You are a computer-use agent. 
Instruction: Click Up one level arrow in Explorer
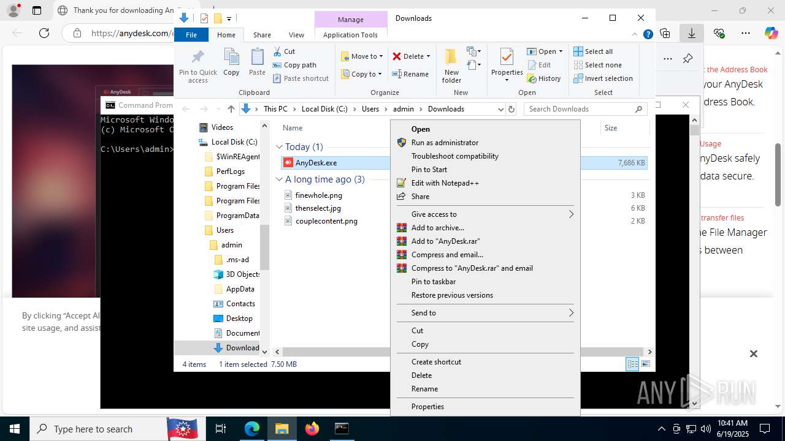[231, 109]
